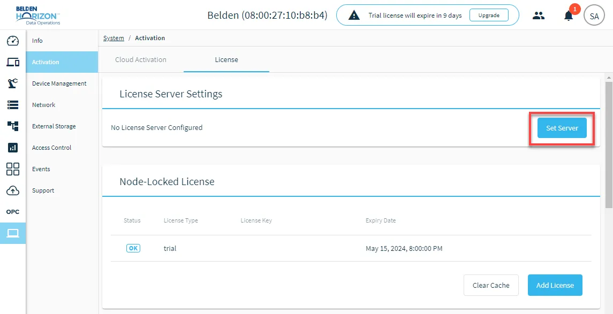Open the bar chart analytics icon
613x314 pixels.
(13, 147)
